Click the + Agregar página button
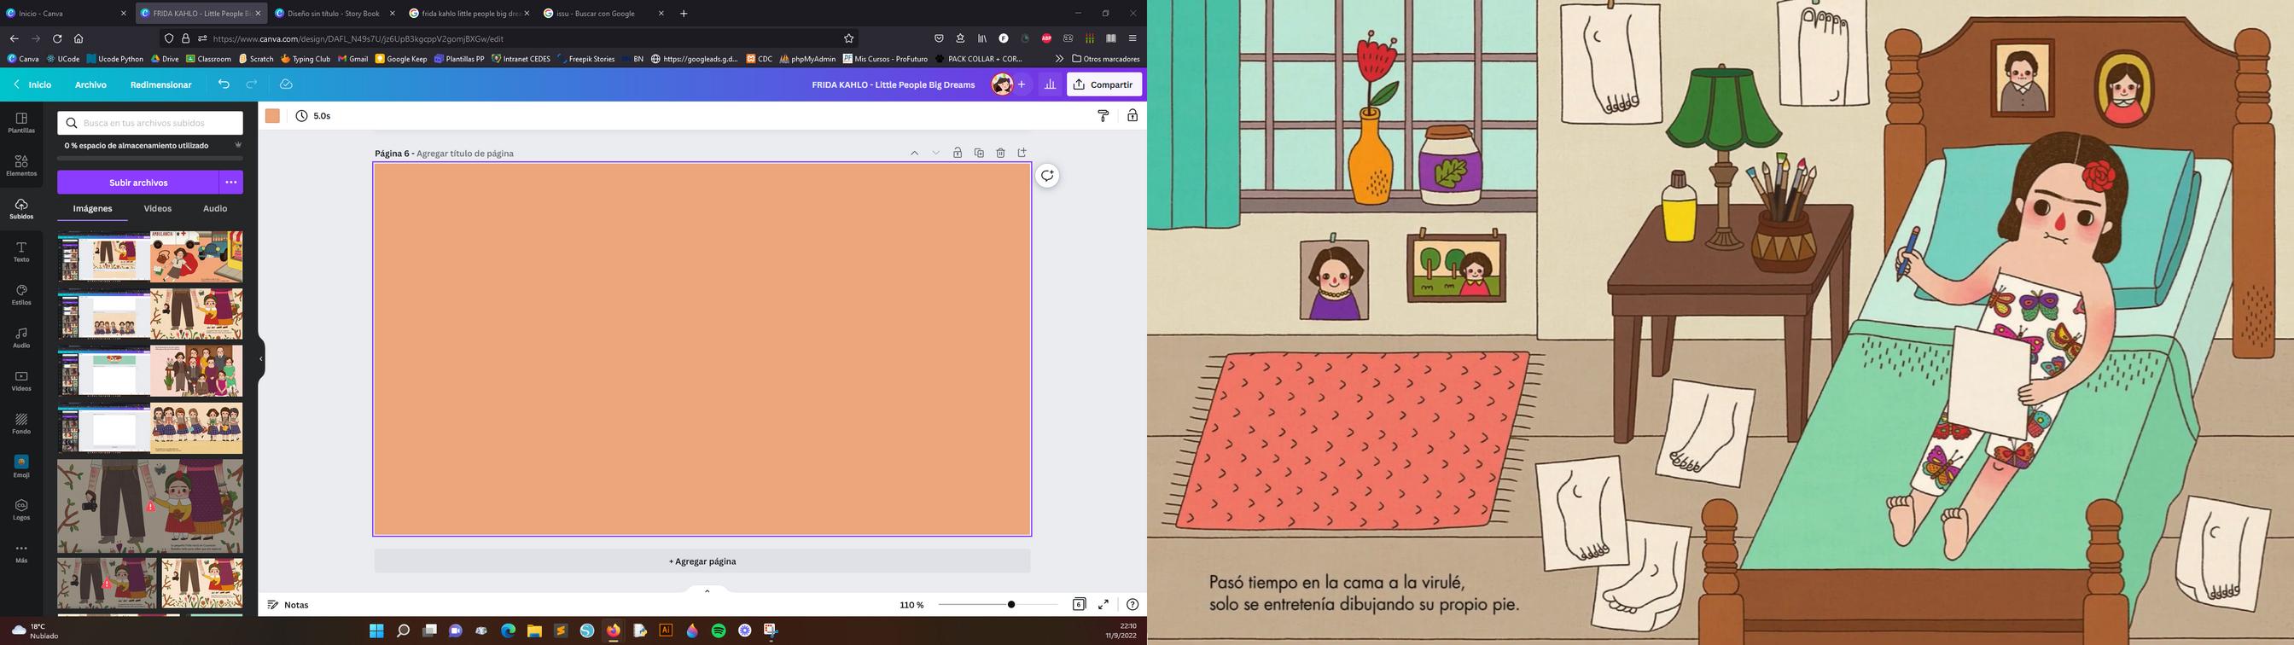 [x=702, y=561]
